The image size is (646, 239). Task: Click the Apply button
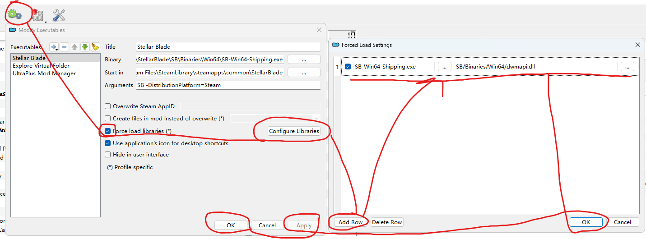(304, 225)
